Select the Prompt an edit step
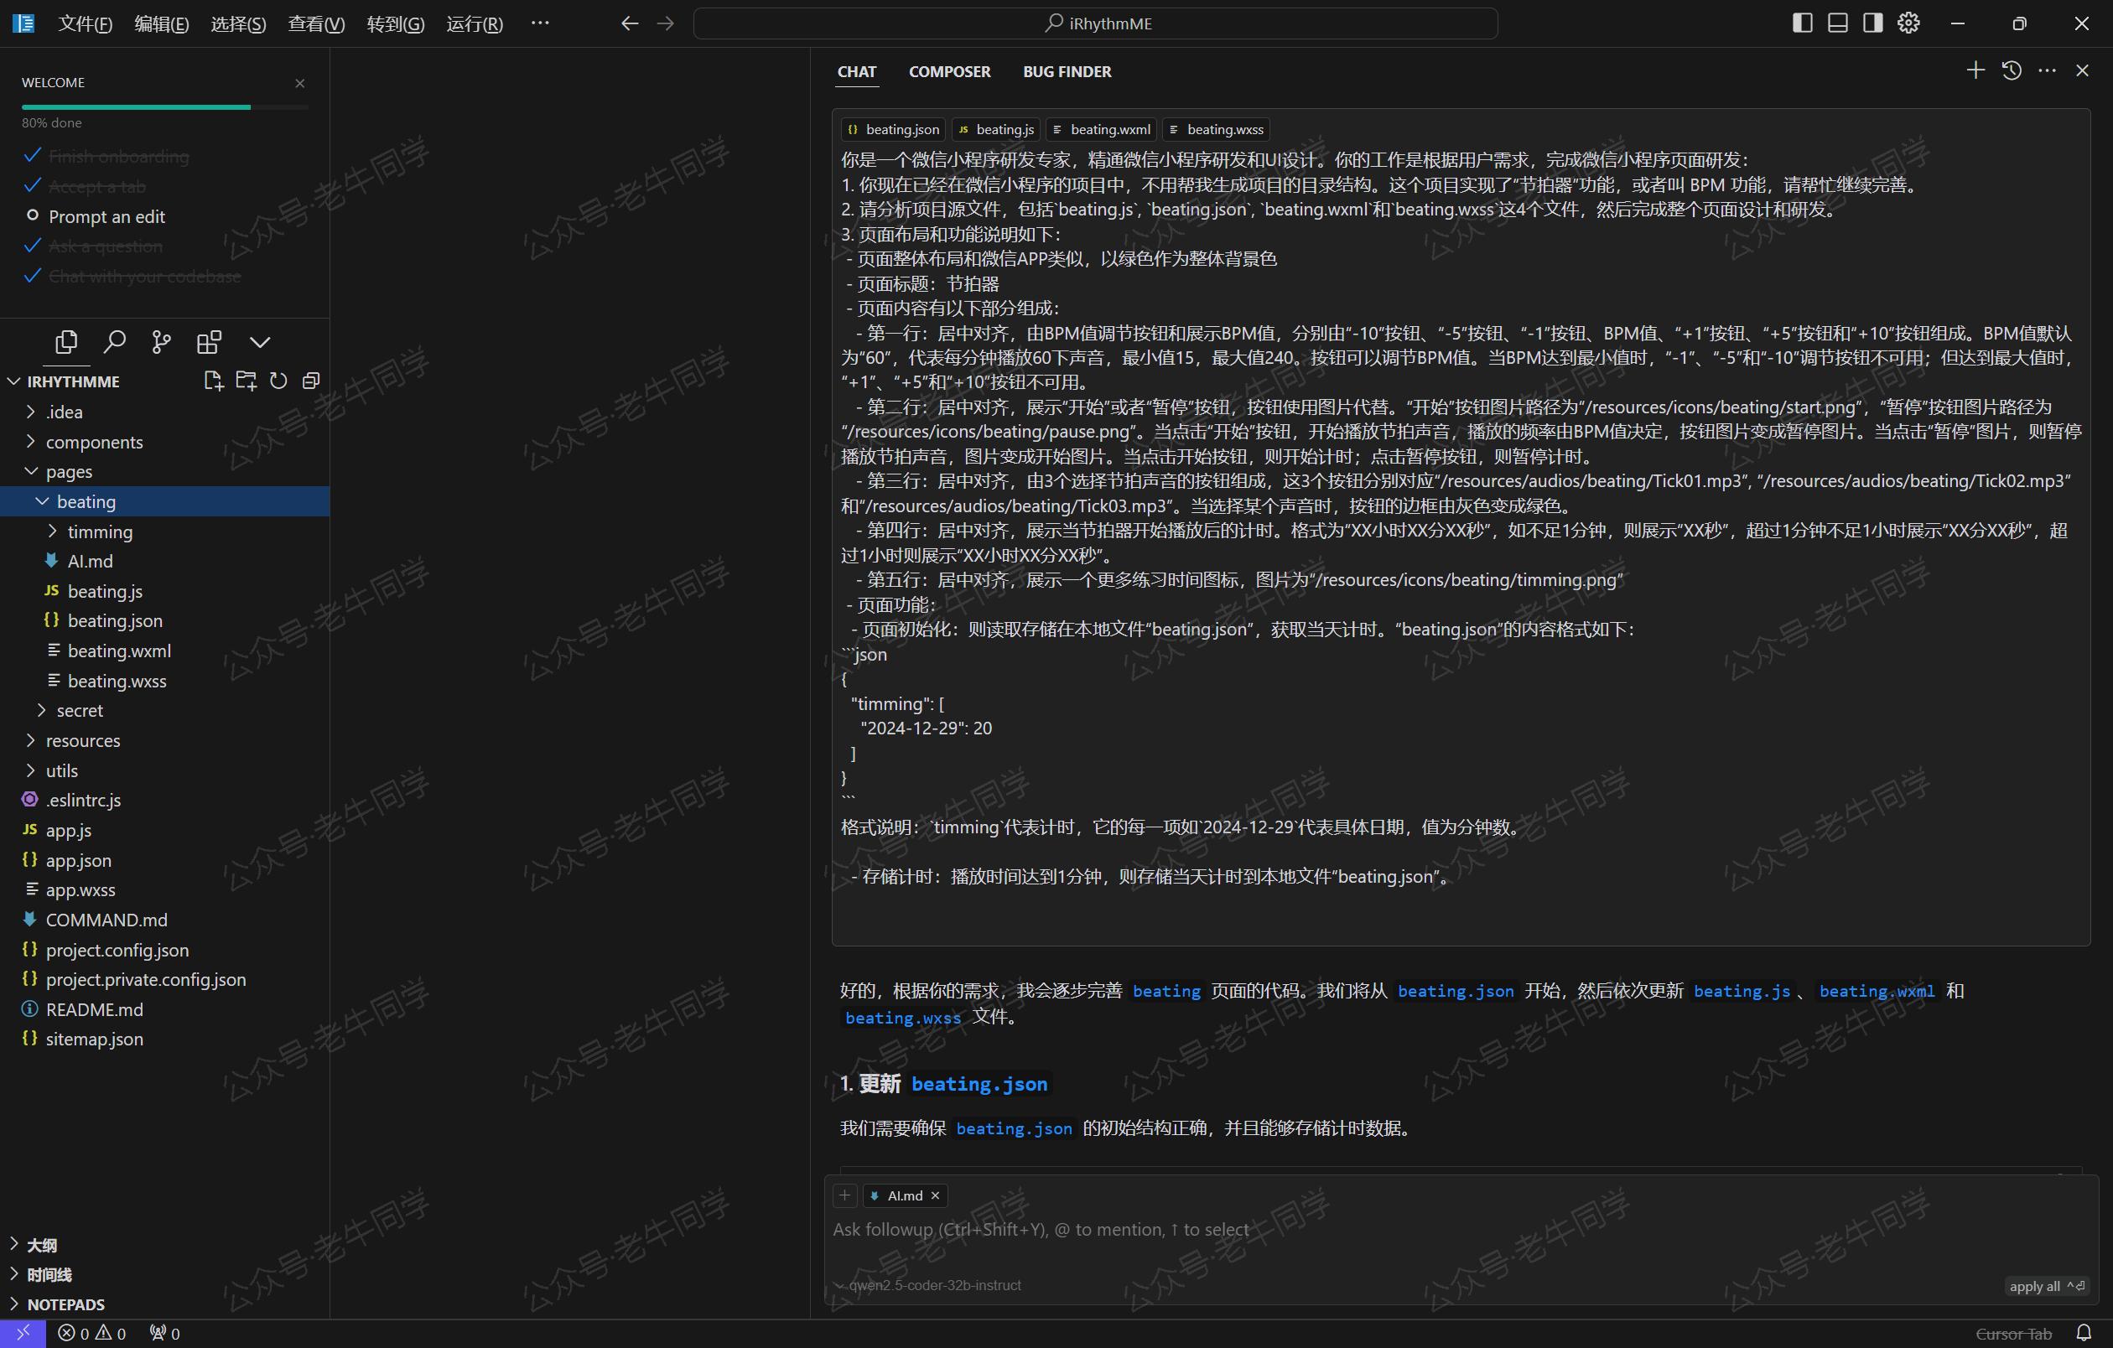The width and height of the screenshot is (2113, 1348). [x=106, y=215]
